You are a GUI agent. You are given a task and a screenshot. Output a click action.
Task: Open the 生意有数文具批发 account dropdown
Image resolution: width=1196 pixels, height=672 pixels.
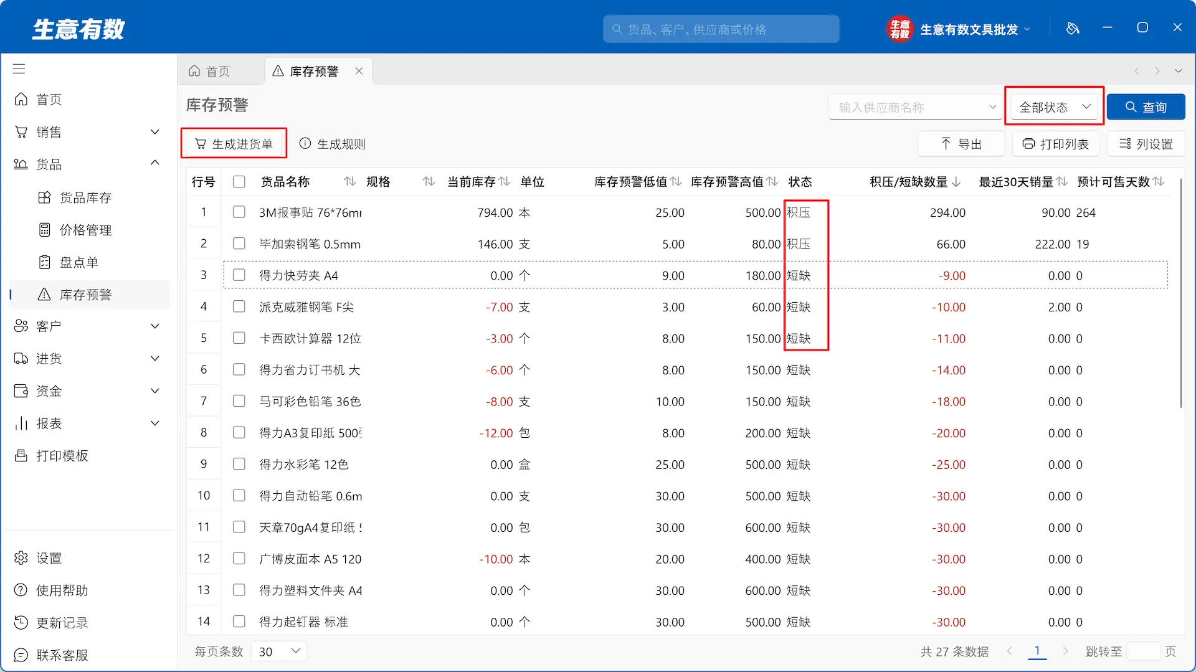[x=975, y=29]
